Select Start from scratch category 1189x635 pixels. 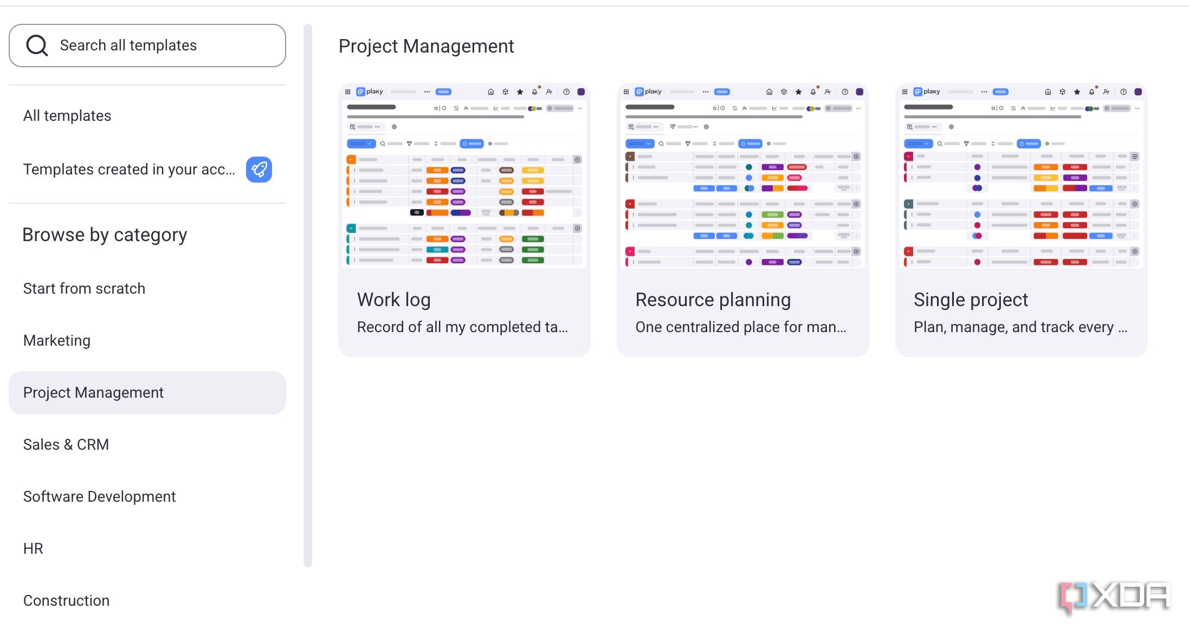84,288
